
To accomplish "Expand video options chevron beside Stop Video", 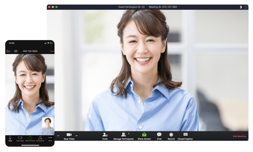I will coord(77,136).
